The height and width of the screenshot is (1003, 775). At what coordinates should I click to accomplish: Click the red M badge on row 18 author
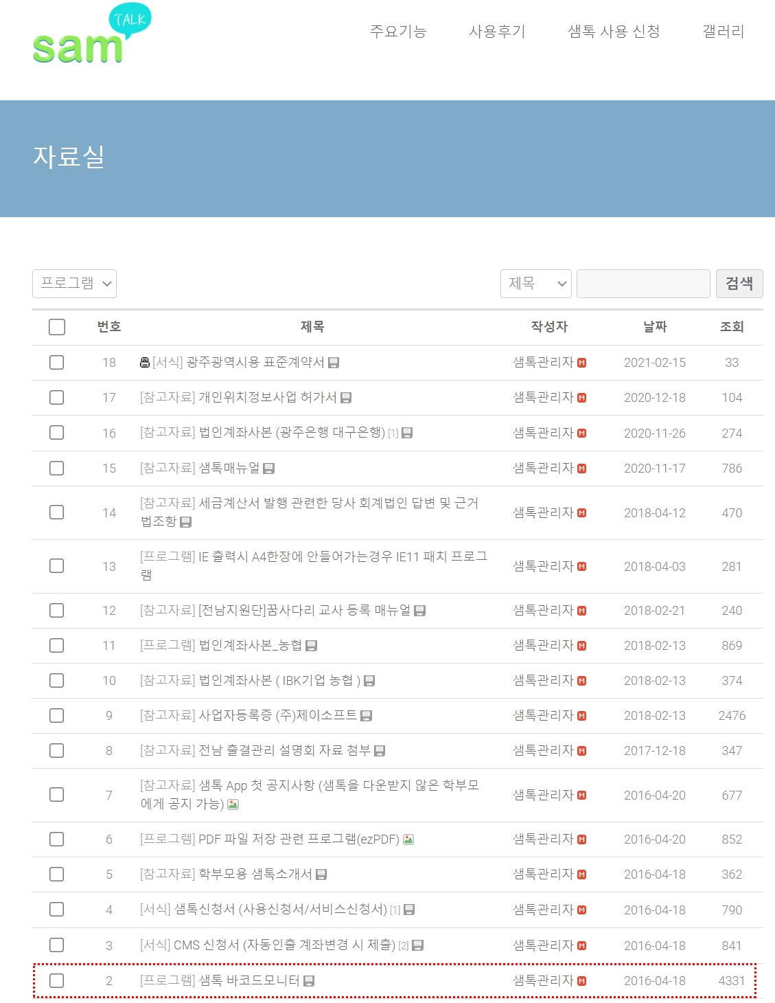coord(582,363)
